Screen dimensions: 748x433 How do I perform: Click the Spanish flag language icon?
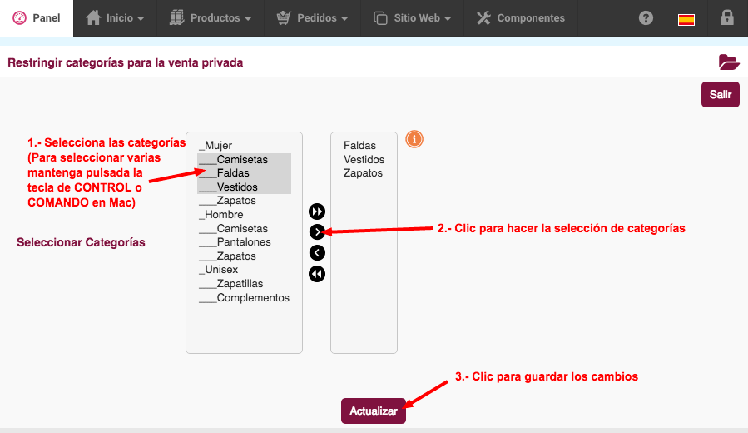click(686, 20)
